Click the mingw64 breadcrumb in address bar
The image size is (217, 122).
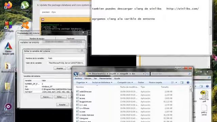click(x=124, y=74)
